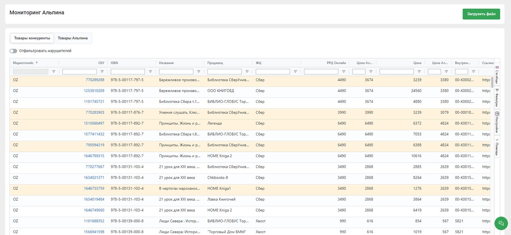The height and width of the screenshot is (235, 511).
Task: Open SKU link 770289288
Action: (95, 80)
